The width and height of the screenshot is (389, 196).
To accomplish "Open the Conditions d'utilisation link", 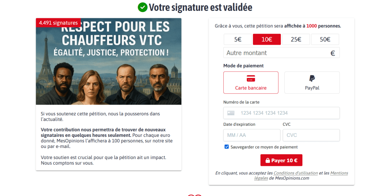I will (x=296, y=173).
